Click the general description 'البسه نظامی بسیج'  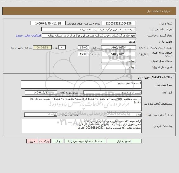81,84
